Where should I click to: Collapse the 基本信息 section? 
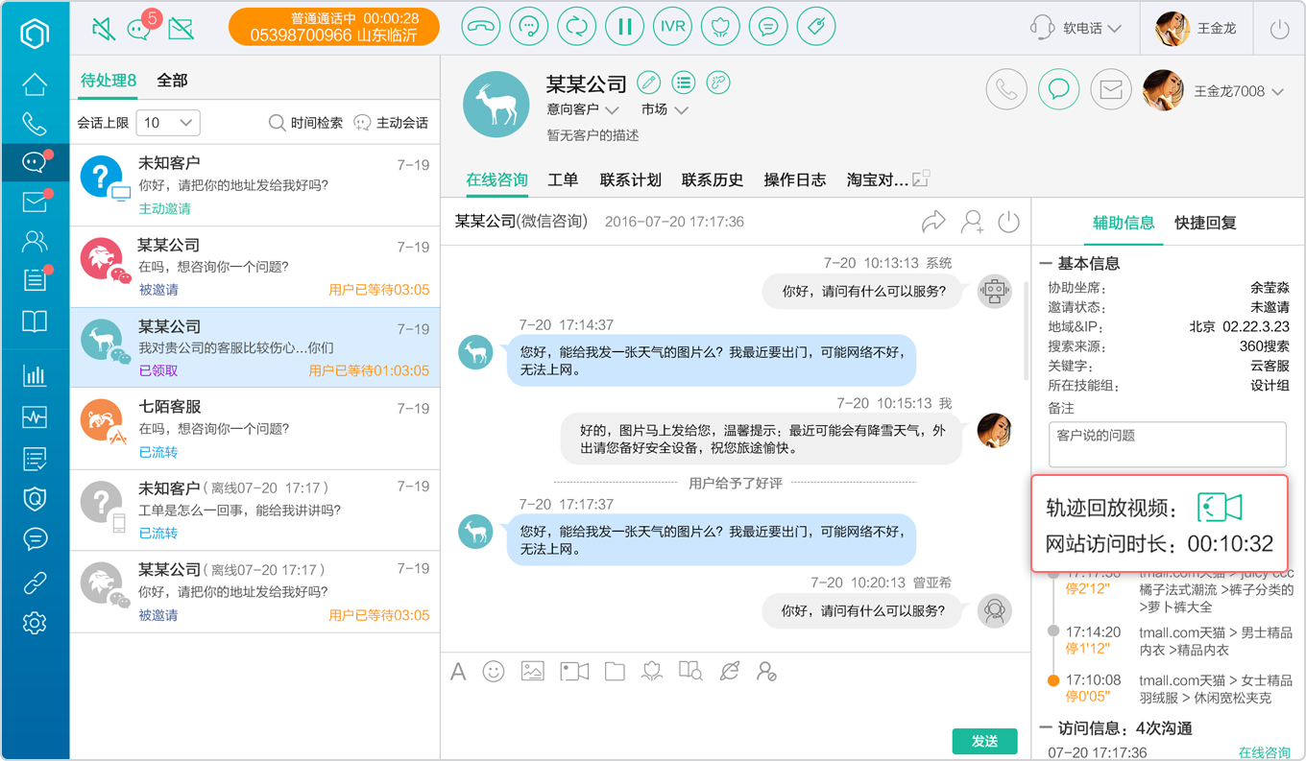[1046, 263]
